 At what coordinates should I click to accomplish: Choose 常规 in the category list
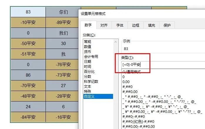[x=88, y=42]
